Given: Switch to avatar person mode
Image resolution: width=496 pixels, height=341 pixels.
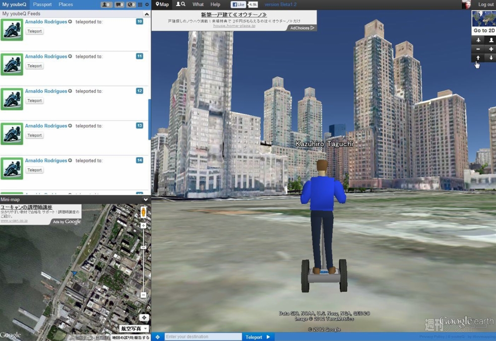Looking at the screenshot, I should click(x=491, y=40).
